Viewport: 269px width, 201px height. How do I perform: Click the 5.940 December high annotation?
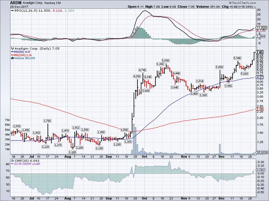pos(238,58)
